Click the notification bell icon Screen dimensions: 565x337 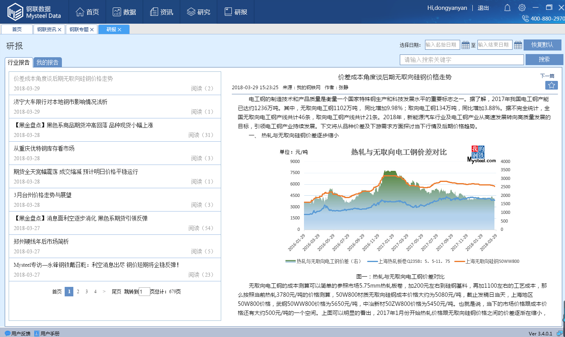[507, 8]
